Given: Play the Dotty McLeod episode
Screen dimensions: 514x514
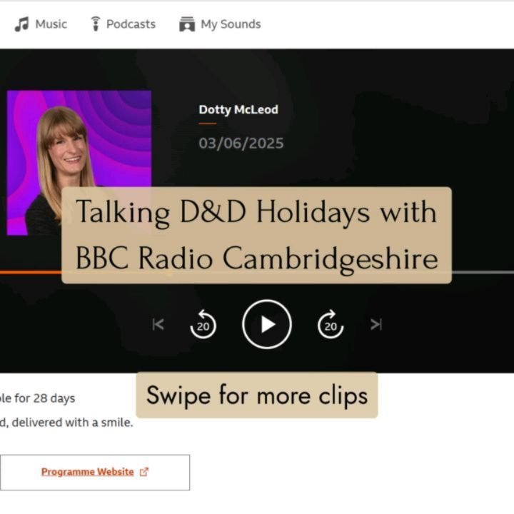Looking at the screenshot, I should tap(267, 324).
